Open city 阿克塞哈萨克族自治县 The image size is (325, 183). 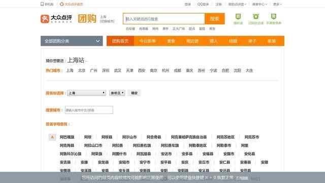click(189, 137)
